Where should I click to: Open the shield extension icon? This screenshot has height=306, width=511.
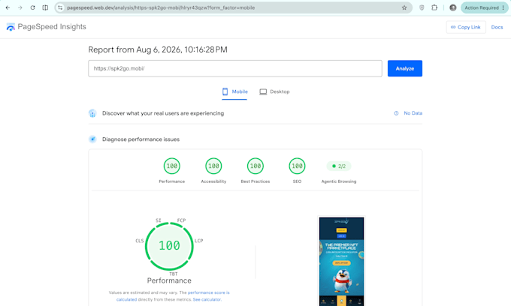point(422,7)
